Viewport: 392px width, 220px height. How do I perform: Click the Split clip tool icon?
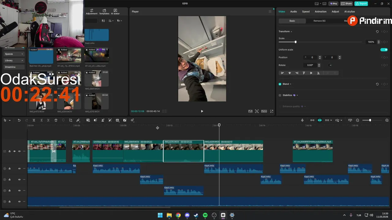click(34, 120)
